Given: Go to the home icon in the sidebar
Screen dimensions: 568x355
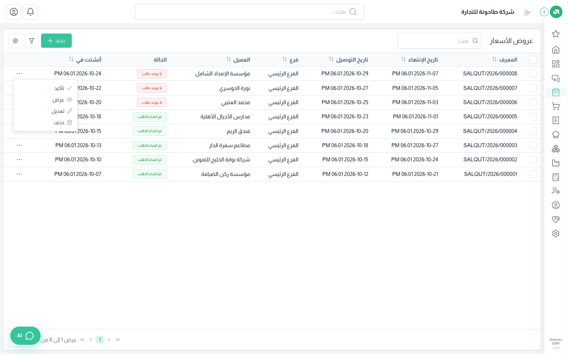Looking at the screenshot, I should pyautogui.click(x=556, y=50).
